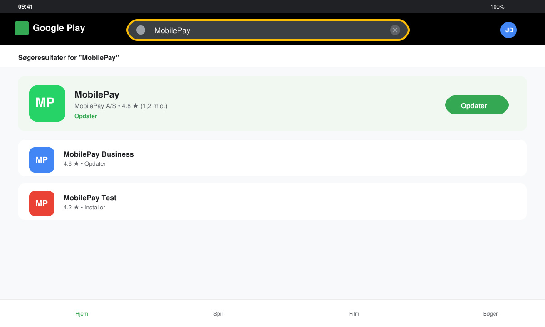
Task: Switch to the Hjem tab
Action: pos(82,314)
